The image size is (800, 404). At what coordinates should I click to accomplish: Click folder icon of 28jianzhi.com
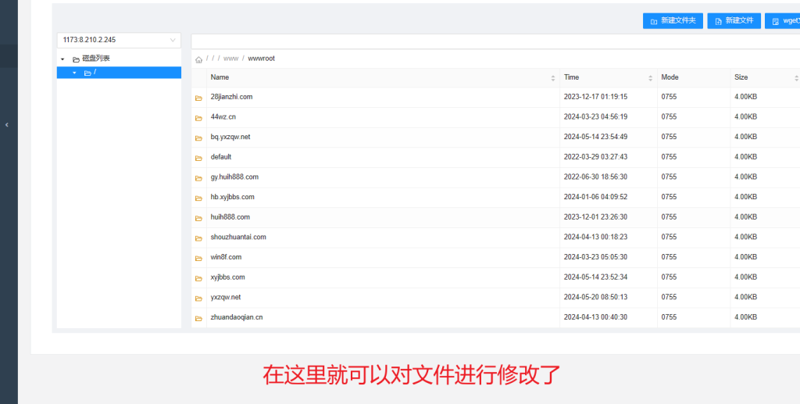198,98
